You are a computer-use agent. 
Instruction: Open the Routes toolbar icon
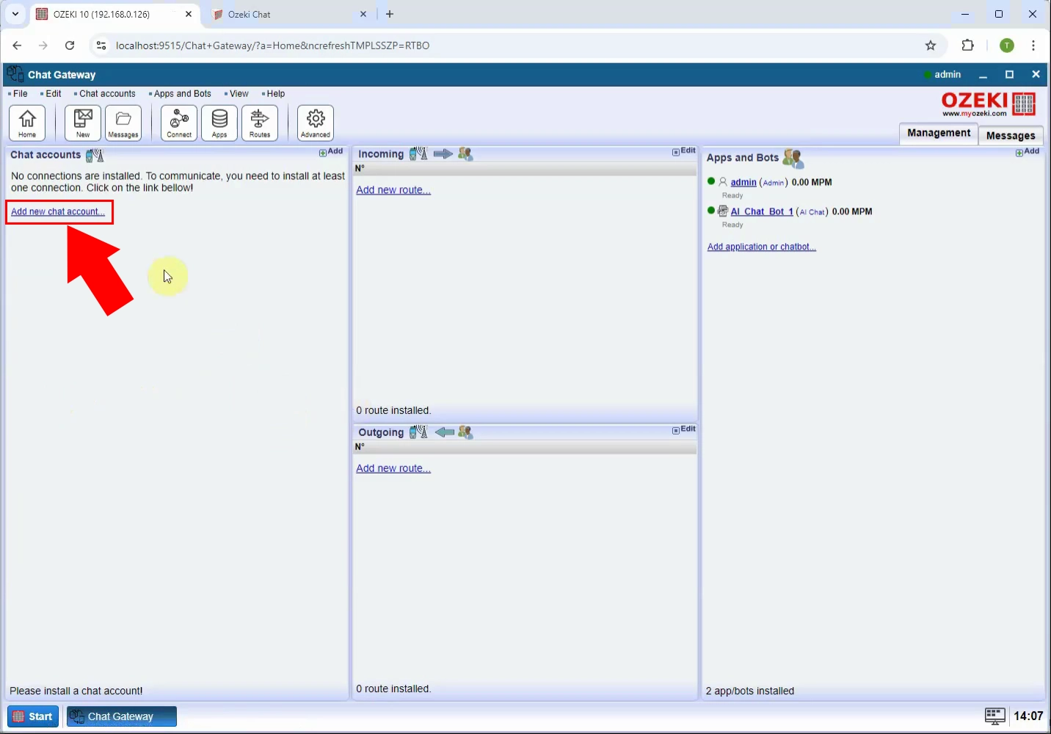[x=260, y=123]
